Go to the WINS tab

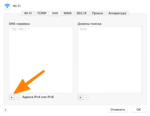(x=67, y=13)
